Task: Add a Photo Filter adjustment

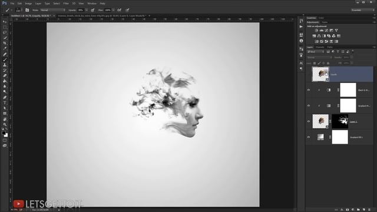Action: point(329,36)
